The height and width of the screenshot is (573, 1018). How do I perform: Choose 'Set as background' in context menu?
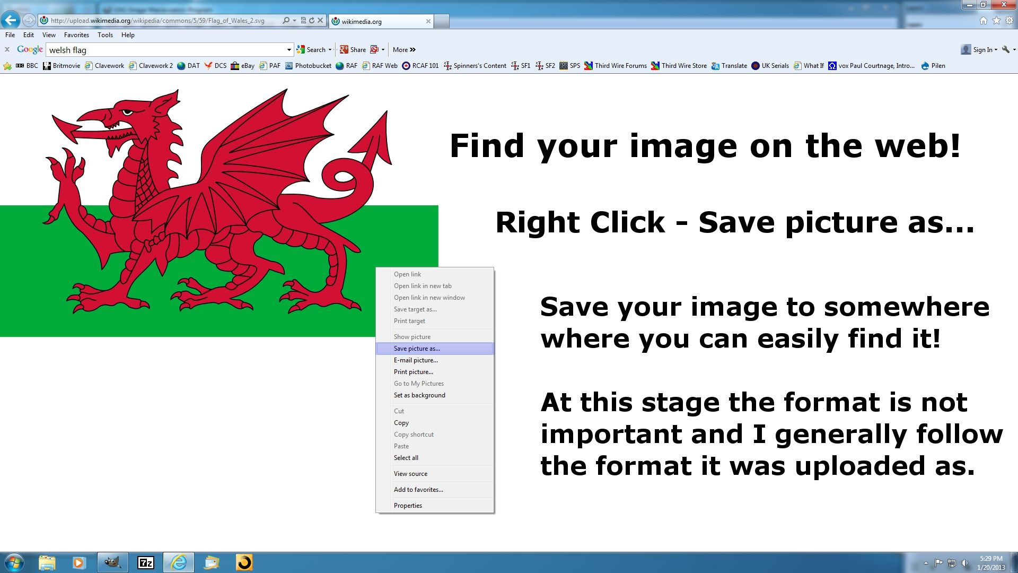coord(435,395)
